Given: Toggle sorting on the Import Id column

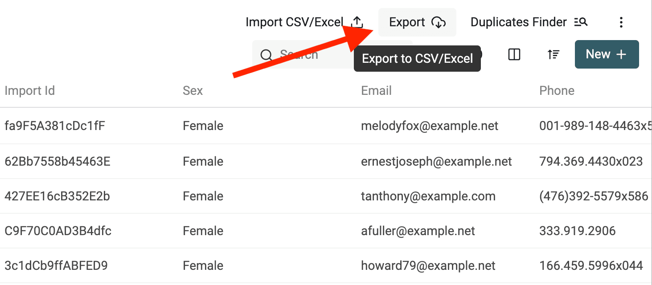Looking at the screenshot, I should click(29, 90).
